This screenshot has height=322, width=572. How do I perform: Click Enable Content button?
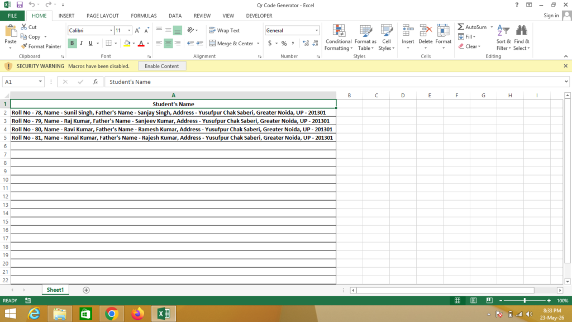pyautogui.click(x=162, y=66)
